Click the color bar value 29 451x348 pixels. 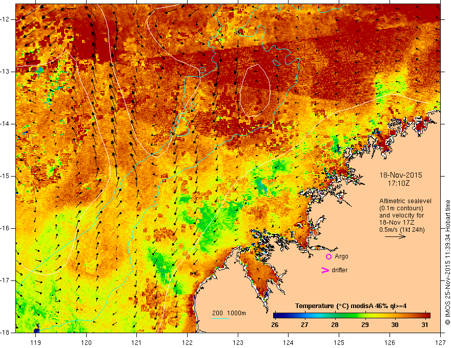(365, 325)
